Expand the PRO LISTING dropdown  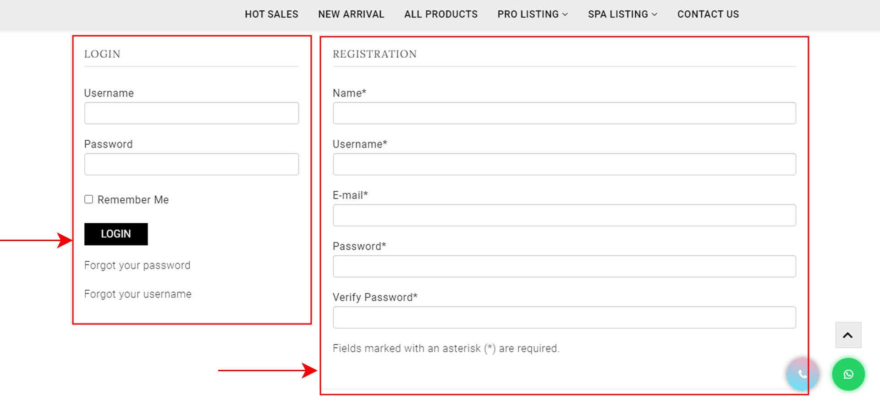533,14
